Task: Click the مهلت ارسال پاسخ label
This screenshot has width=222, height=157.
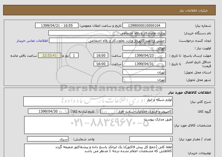Action: click(x=197, y=56)
